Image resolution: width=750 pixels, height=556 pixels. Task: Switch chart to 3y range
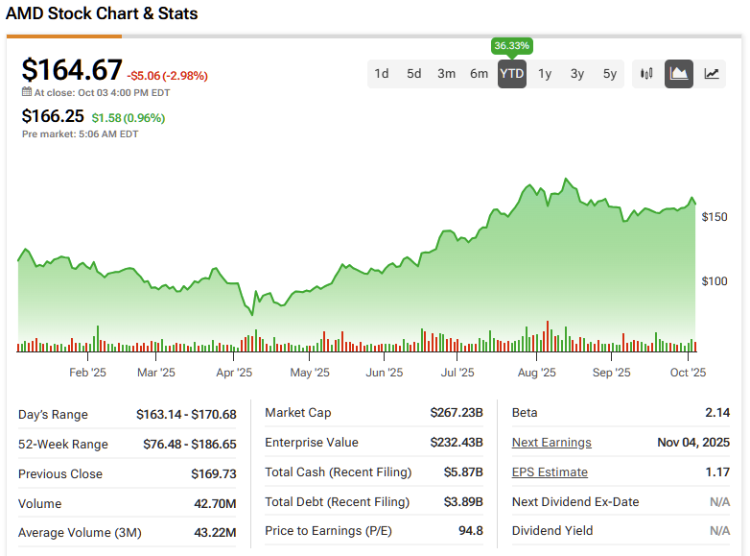tap(577, 74)
